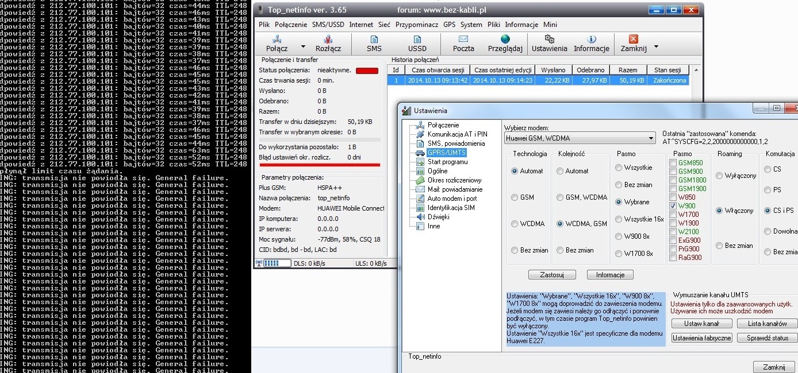Screen dimensions: 798x373
Task: Enable the W2100 band checkbox
Action: click(673, 232)
